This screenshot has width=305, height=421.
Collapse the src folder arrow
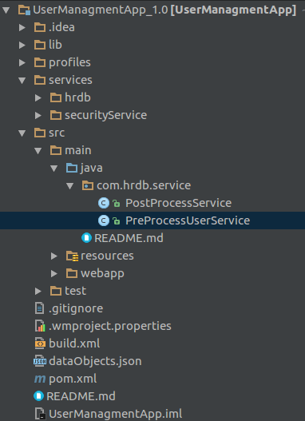tap(22, 133)
